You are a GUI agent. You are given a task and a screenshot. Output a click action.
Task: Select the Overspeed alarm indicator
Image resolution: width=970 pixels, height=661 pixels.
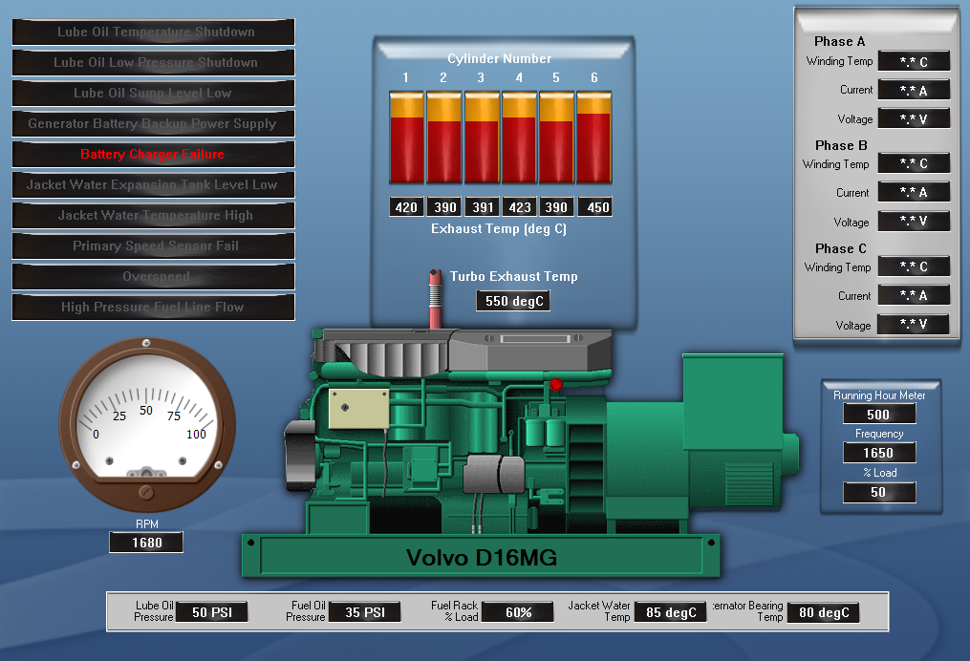coord(154,276)
